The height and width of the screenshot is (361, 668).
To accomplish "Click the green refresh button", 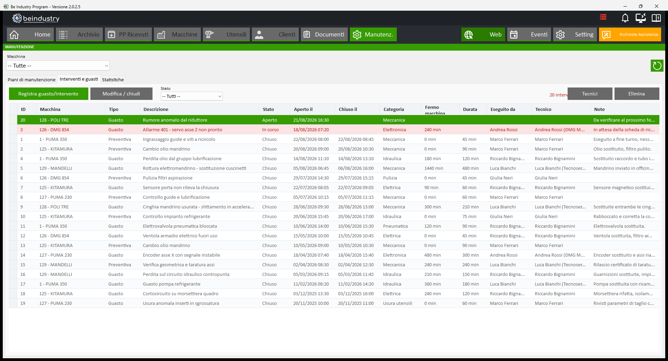I will click(x=657, y=65).
